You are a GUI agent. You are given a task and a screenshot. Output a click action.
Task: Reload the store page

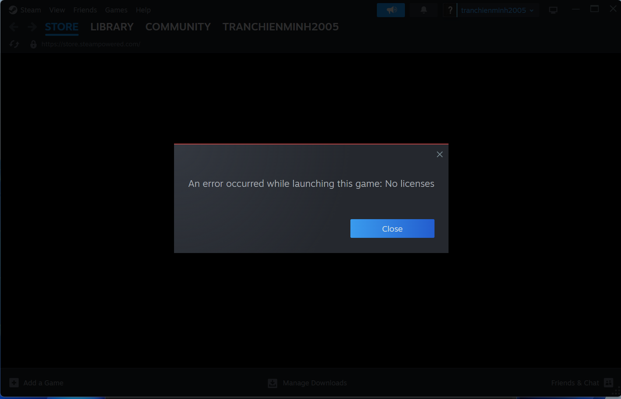14,44
